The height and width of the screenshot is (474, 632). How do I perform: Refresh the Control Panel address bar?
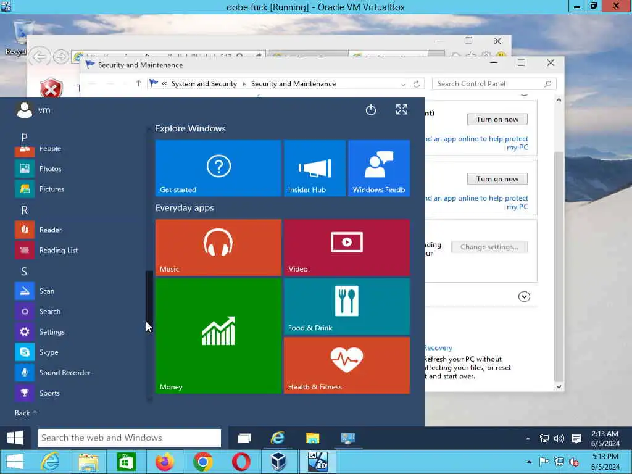(x=417, y=84)
